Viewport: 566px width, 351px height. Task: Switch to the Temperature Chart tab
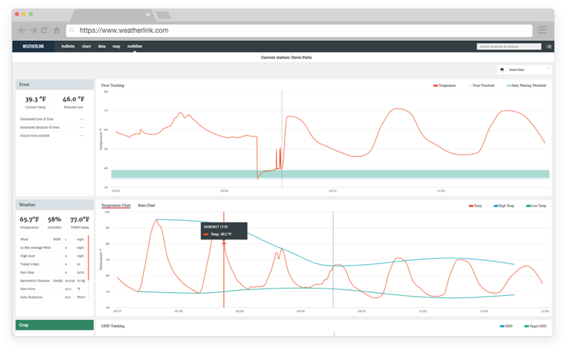(x=116, y=205)
